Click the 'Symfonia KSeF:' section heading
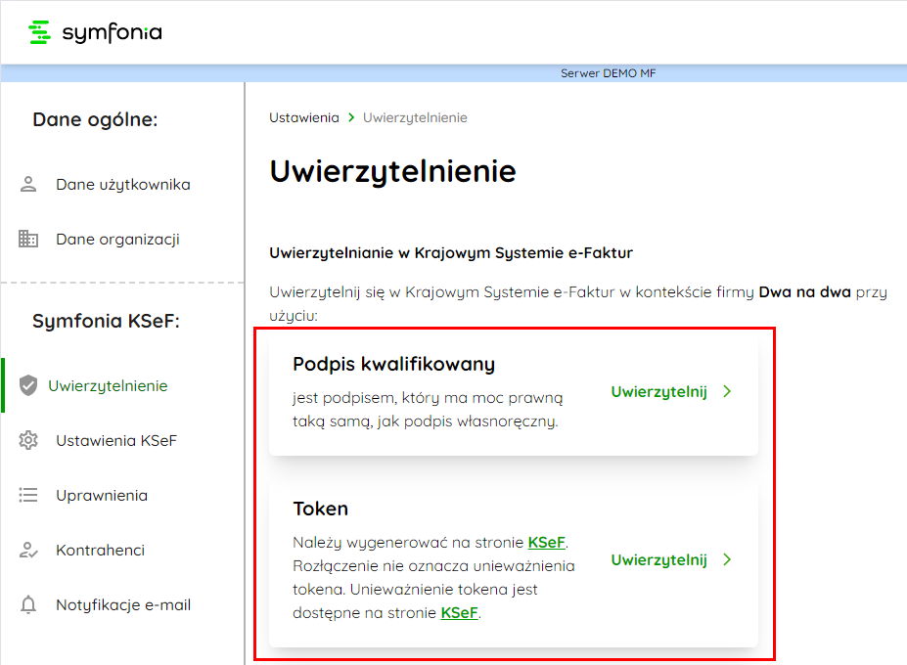This screenshot has height=665, width=907. click(x=106, y=321)
